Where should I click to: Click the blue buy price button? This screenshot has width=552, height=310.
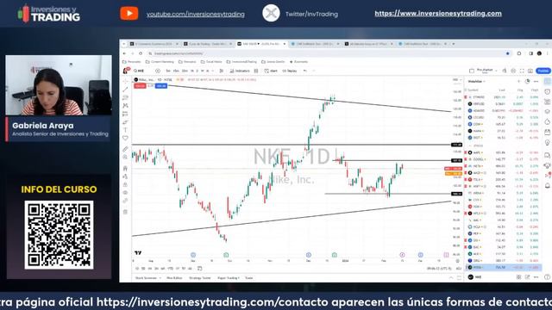(x=161, y=86)
